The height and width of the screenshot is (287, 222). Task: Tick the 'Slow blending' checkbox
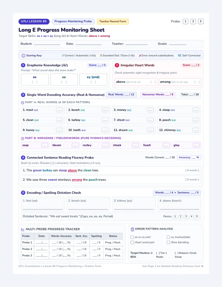pyautogui.click(x=168, y=242)
